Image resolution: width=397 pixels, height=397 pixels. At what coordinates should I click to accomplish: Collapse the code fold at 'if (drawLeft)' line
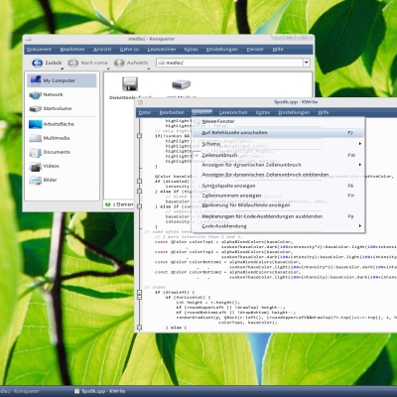(x=139, y=293)
